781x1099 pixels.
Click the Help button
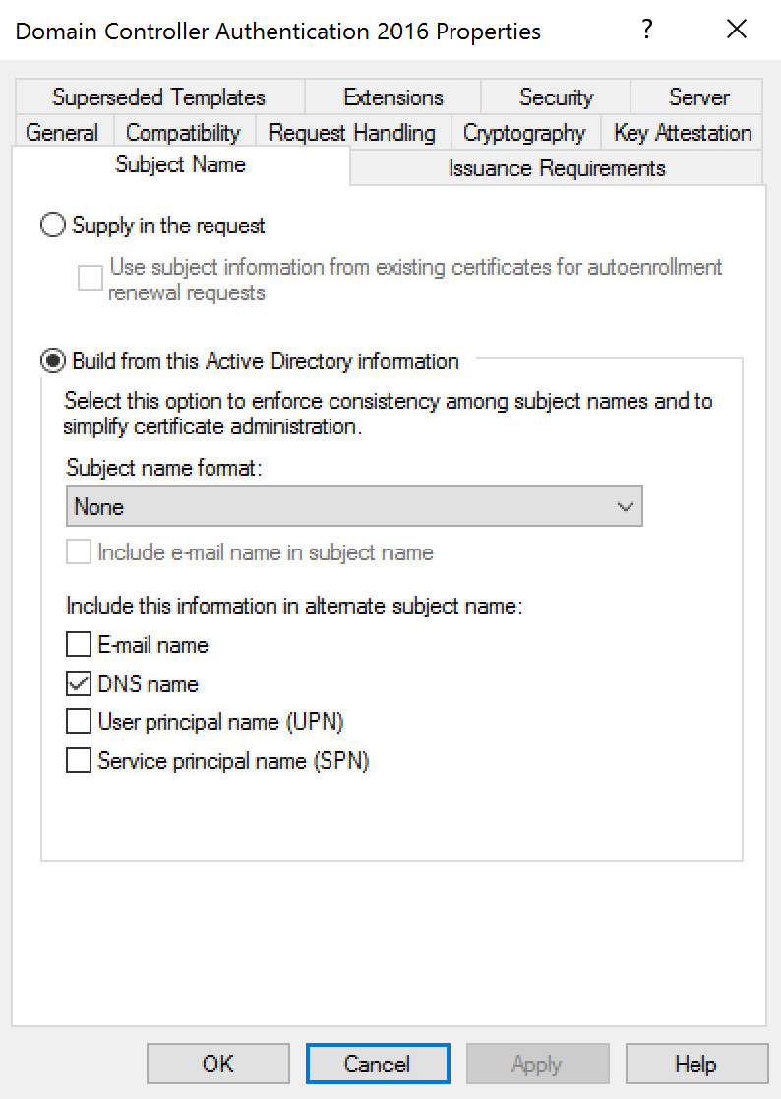click(x=696, y=1064)
